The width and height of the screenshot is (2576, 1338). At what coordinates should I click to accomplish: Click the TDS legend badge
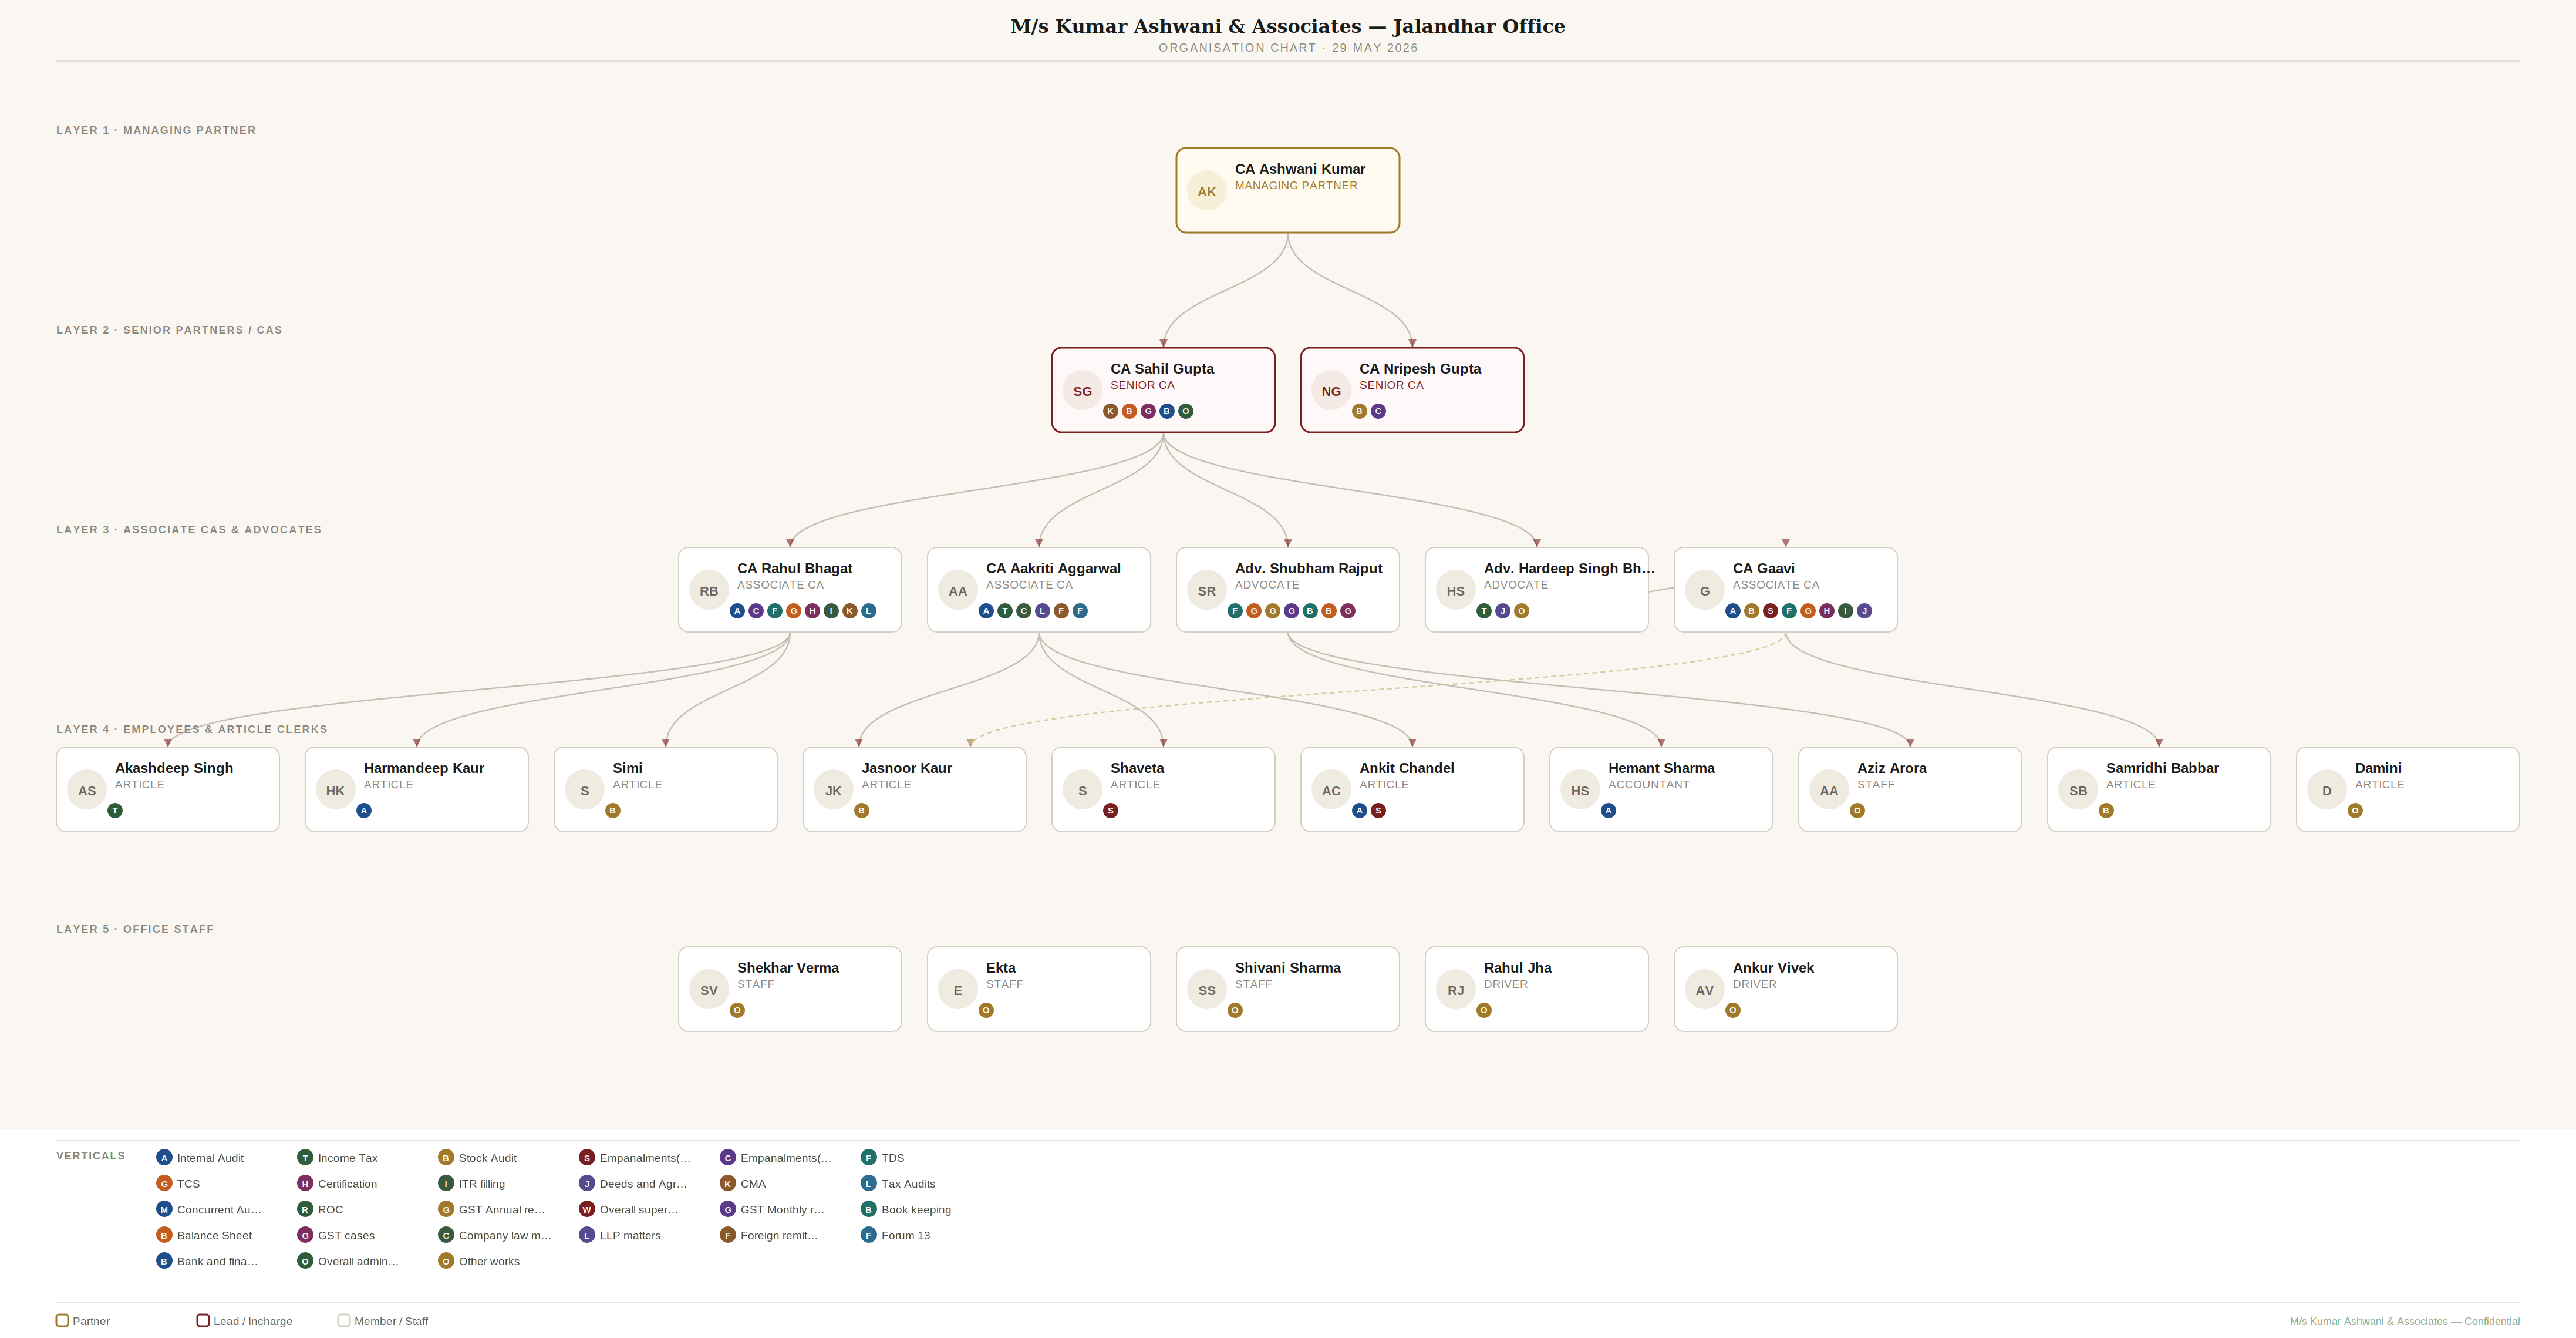coord(868,1158)
